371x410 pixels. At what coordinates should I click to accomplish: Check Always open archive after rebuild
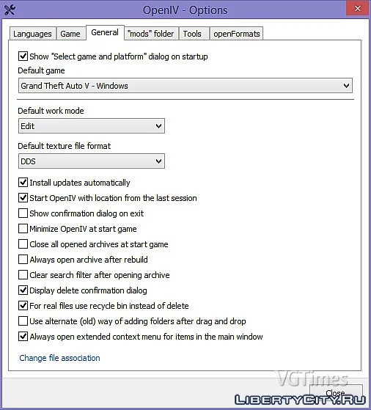23,260
